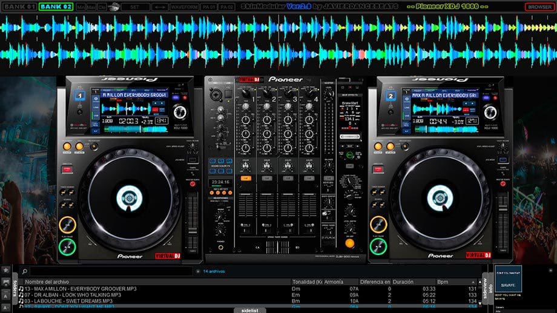Switch to the PA 01 tab

pos(208,7)
